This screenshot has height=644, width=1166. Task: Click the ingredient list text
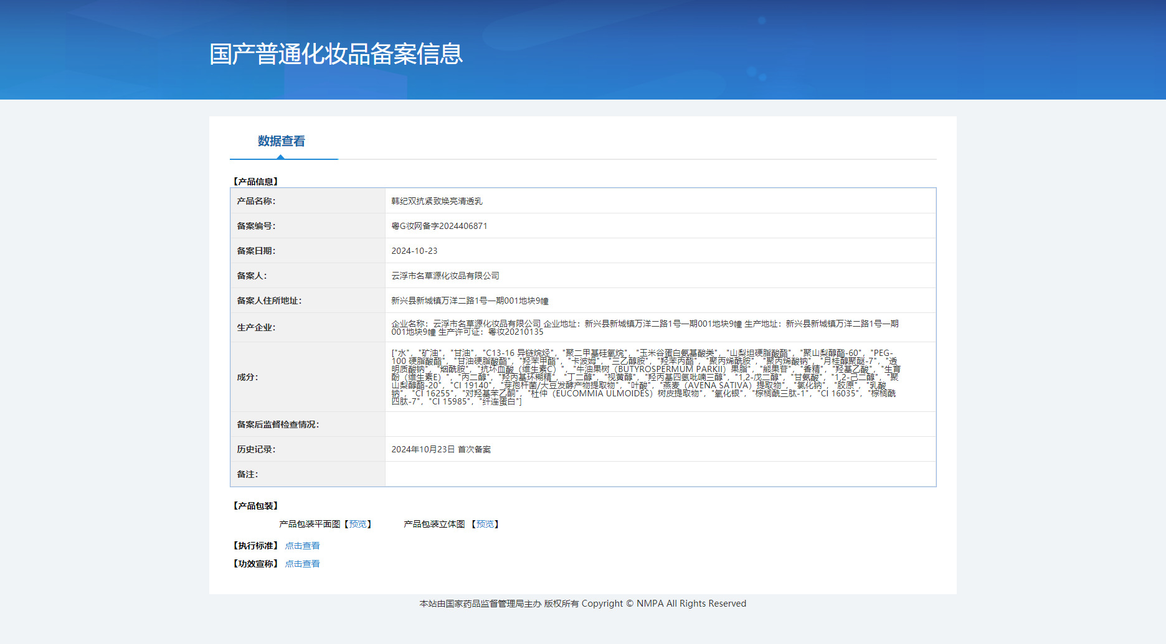coord(646,377)
